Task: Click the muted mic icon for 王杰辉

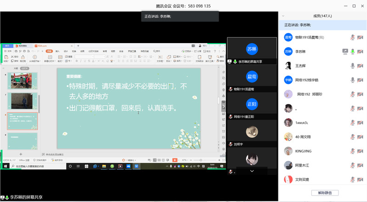Action: (353, 66)
